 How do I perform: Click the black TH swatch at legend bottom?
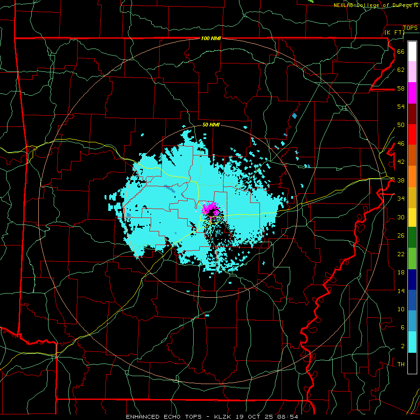coord(412,363)
